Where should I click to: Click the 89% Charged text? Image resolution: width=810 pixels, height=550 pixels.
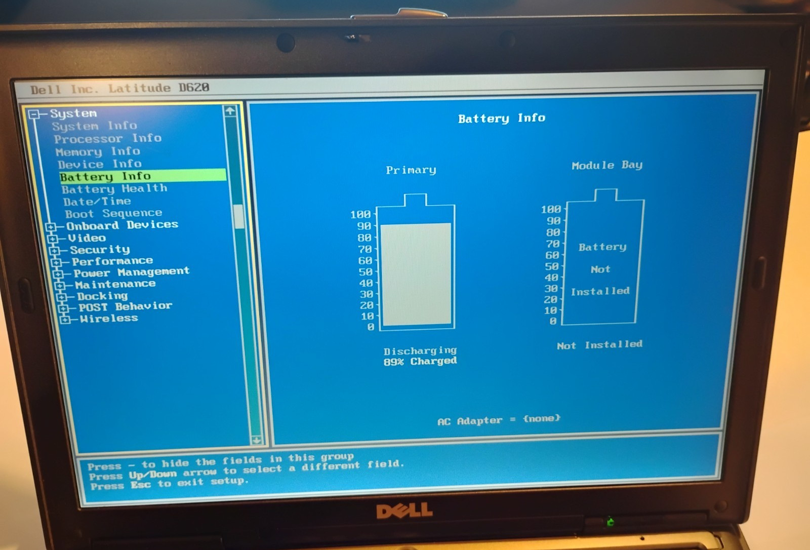point(420,361)
